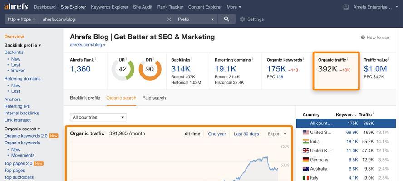Screen dimensions: 403x181
Task: Click the DR 90 donut chart
Action: click(x=150, y=69)
